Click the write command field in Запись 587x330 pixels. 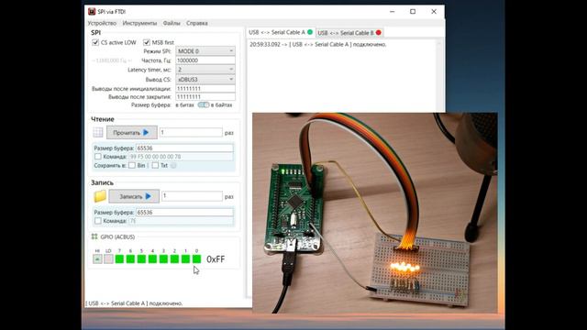click(x=181, y=221)
